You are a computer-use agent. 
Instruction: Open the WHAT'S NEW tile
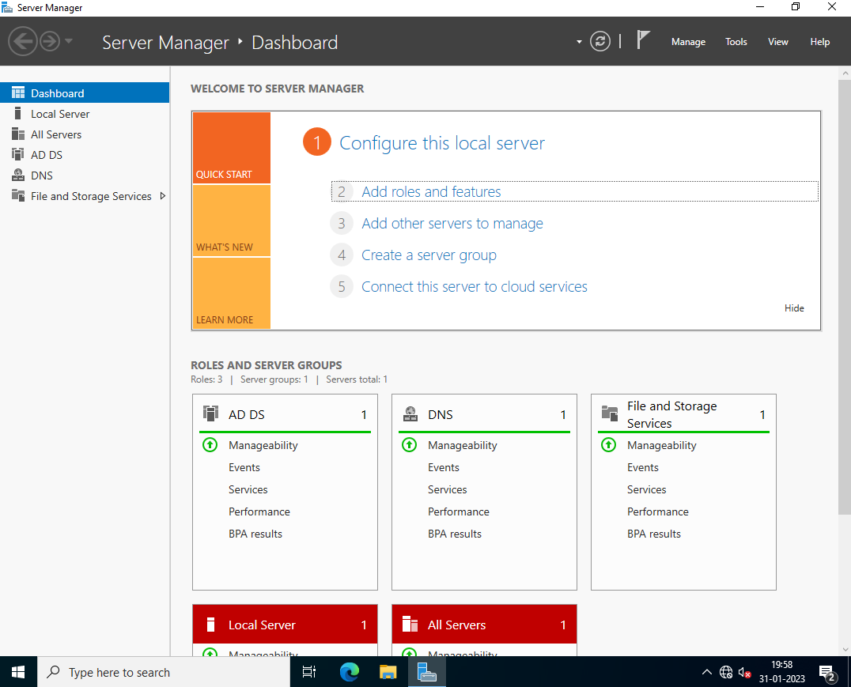(231, 221)
